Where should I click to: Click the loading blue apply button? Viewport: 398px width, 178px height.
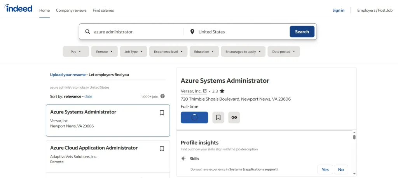(x=194, y=117)
